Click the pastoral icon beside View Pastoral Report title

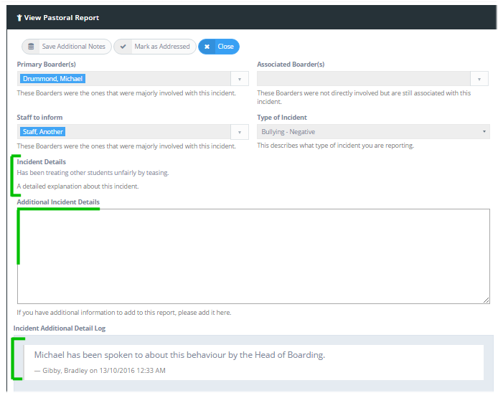[19, 18]
